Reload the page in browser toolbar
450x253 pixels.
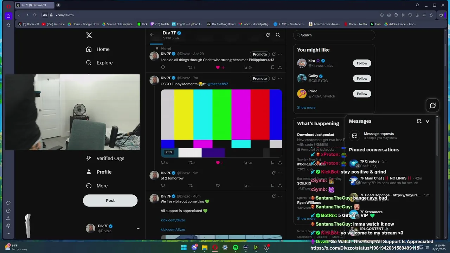click(35, 15)
